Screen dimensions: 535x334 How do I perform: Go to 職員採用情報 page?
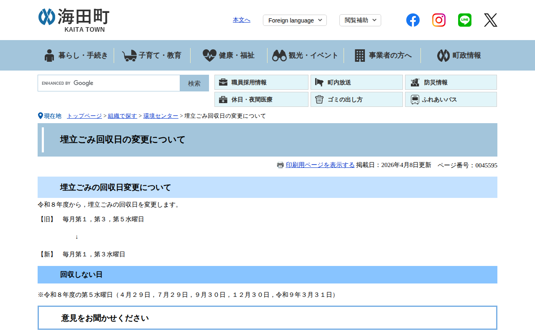click(x=261, y=82)
